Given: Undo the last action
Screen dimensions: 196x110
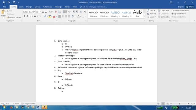Looking at the screenshot, I should click(x=9, y=2).
